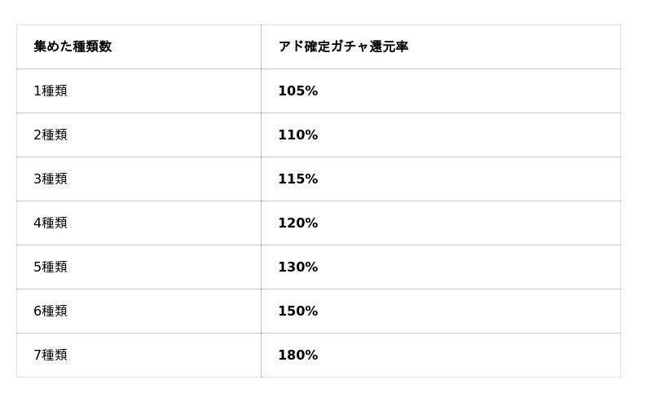Click the 110% value cell
652x402 pixels.
pyautogui.click(x=298, y=135)
